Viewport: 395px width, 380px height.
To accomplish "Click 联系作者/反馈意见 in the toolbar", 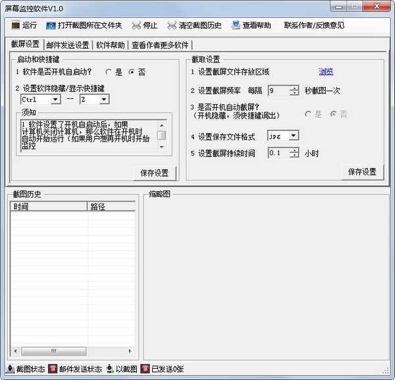I will (314, 26).
